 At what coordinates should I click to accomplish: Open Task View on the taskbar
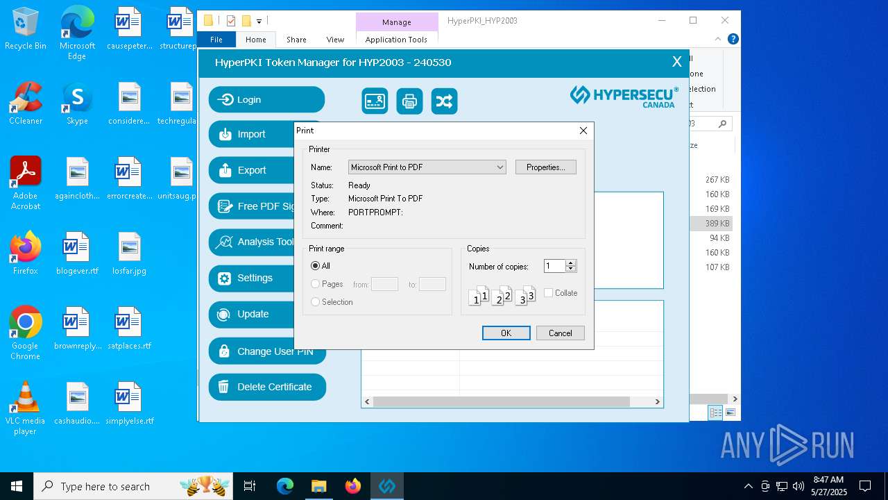(250, 486)
